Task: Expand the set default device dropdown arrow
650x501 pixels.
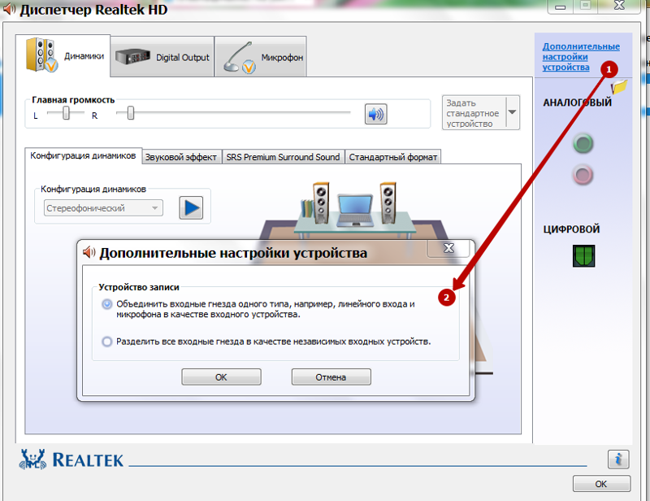Action: pos(513,112)
